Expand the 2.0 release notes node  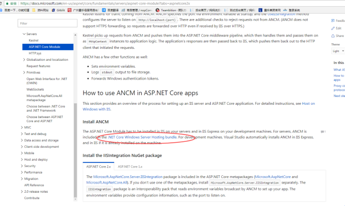21,192
